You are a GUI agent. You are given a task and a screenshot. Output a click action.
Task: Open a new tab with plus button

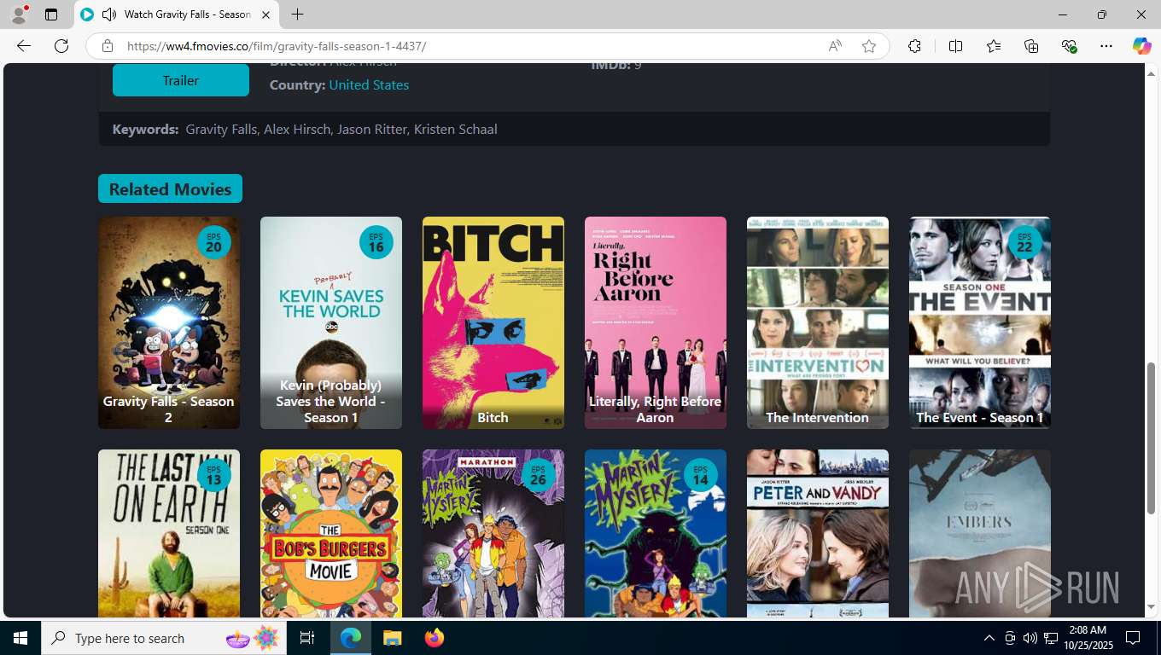tap(297, 14)
